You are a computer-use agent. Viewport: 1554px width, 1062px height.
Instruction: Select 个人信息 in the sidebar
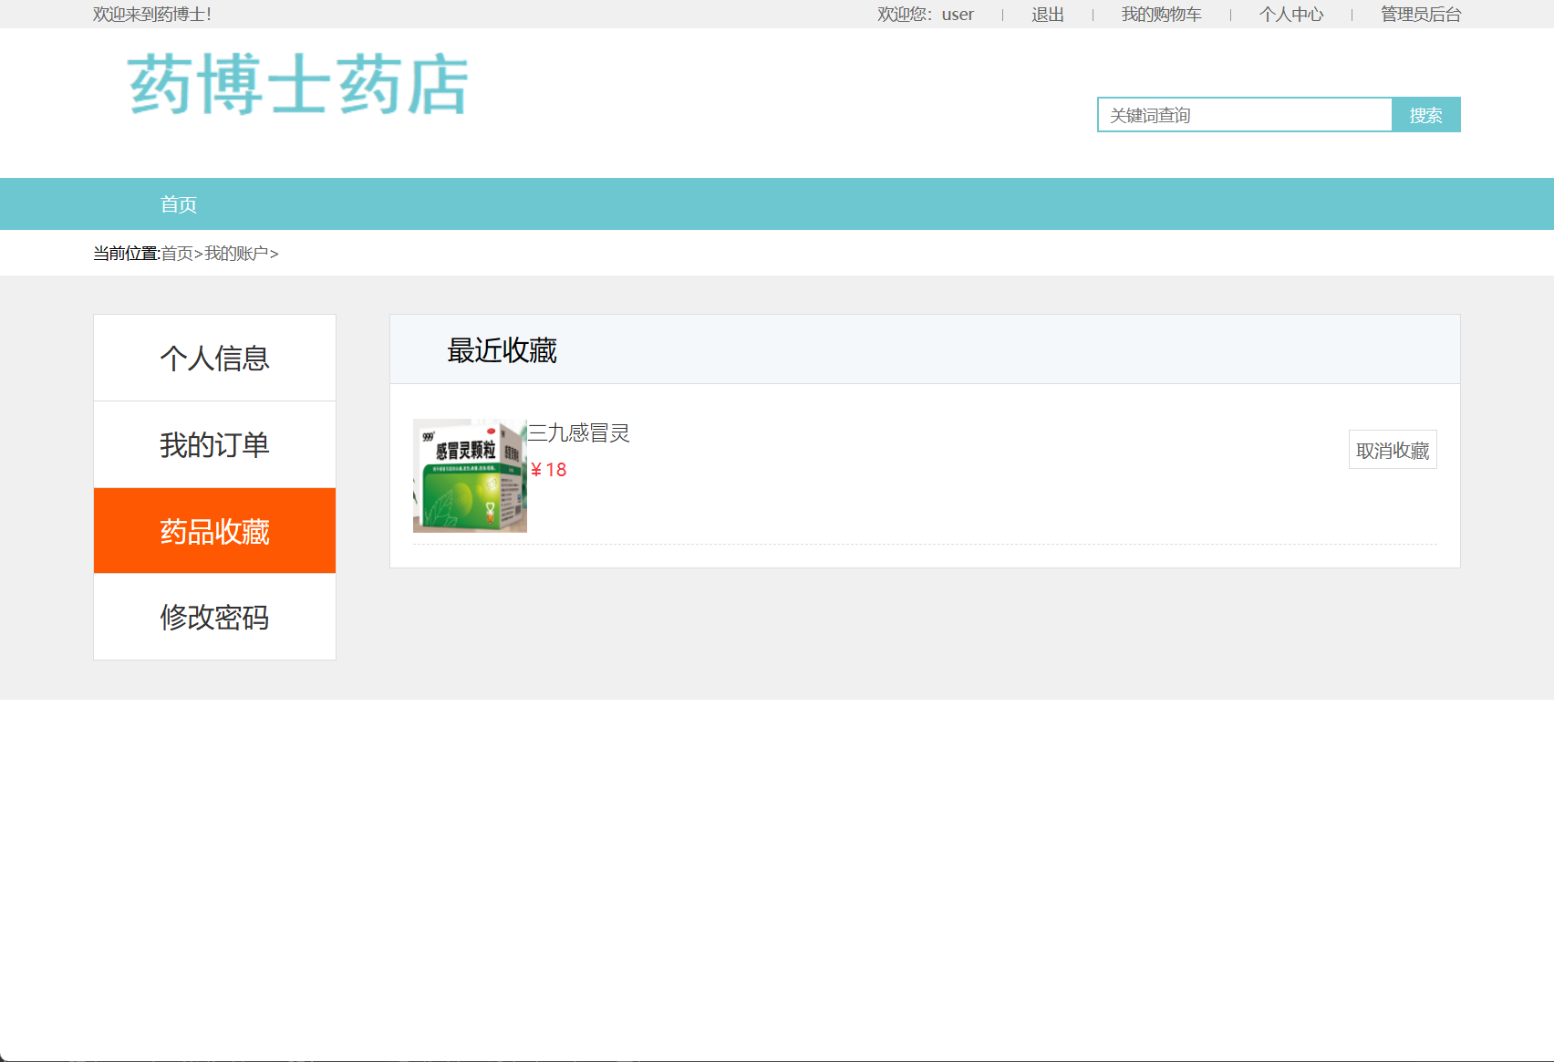[213, 358]
